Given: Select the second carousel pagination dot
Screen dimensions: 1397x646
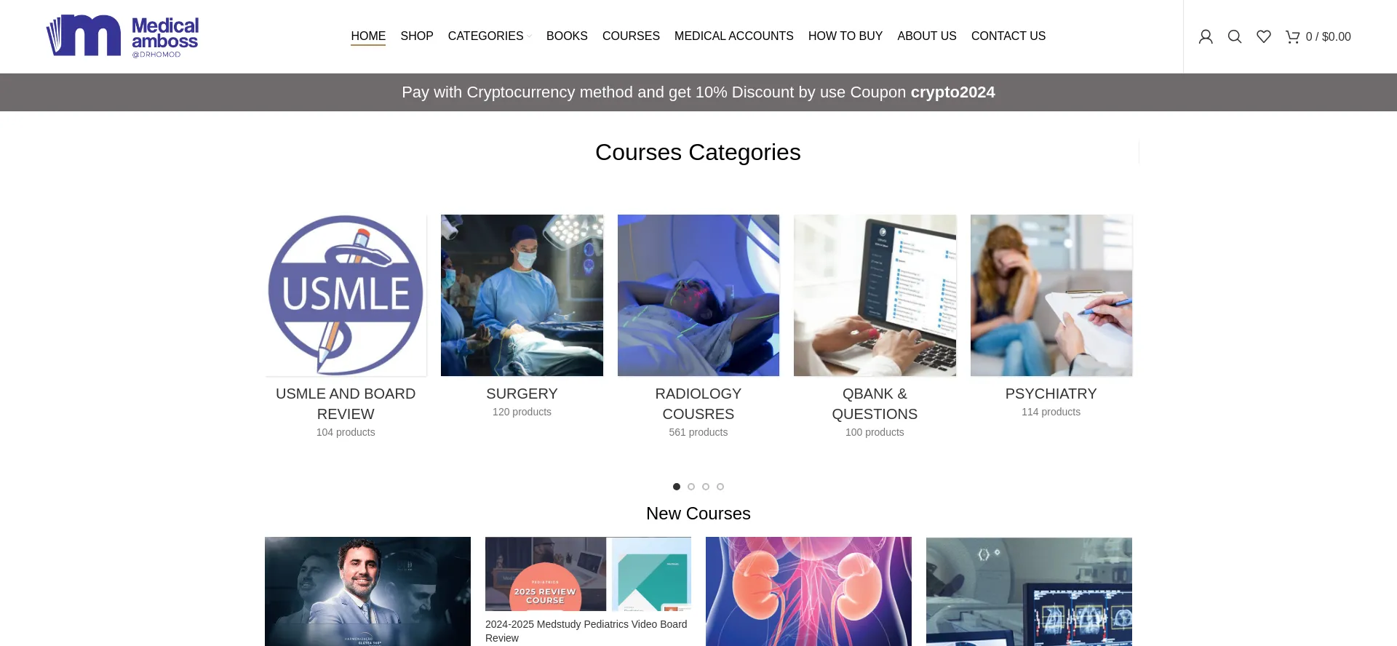Looking at the screenshot, I should click(x=691, y=487).
